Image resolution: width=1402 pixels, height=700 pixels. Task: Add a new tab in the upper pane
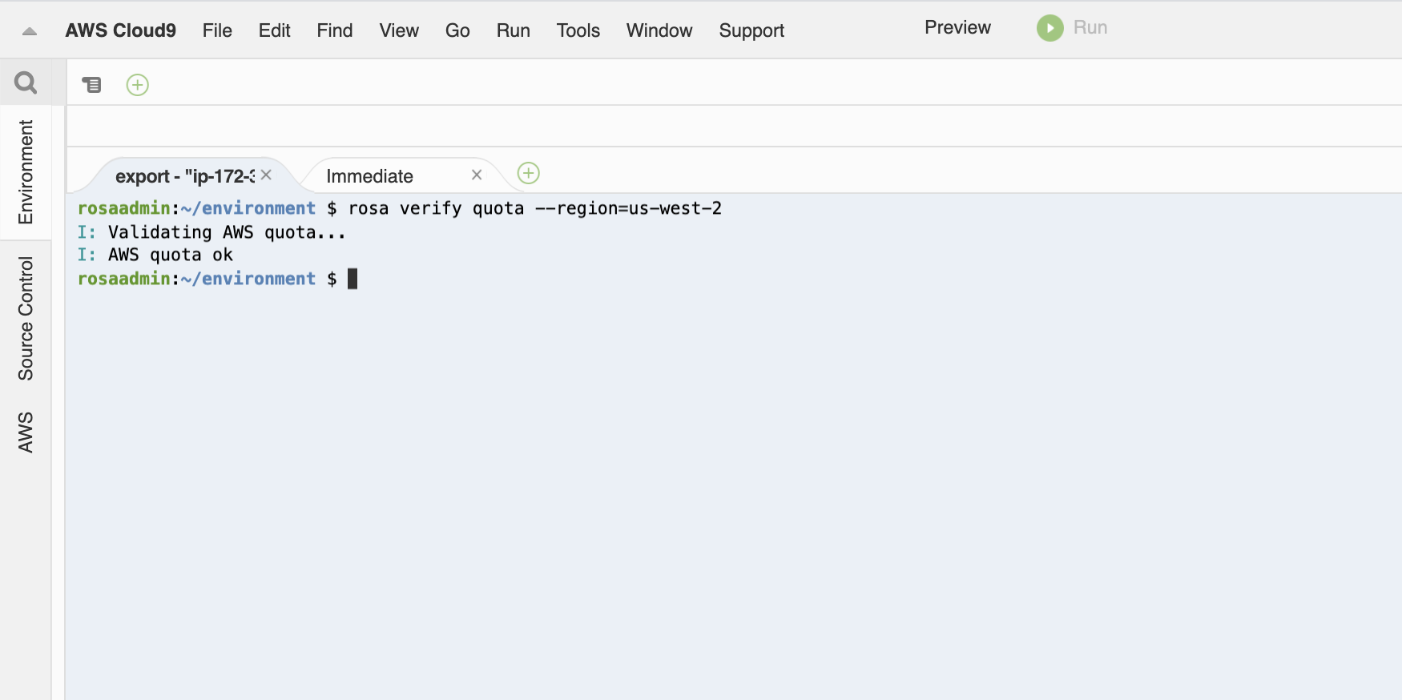pyautogui.click(x=138, y=85)
